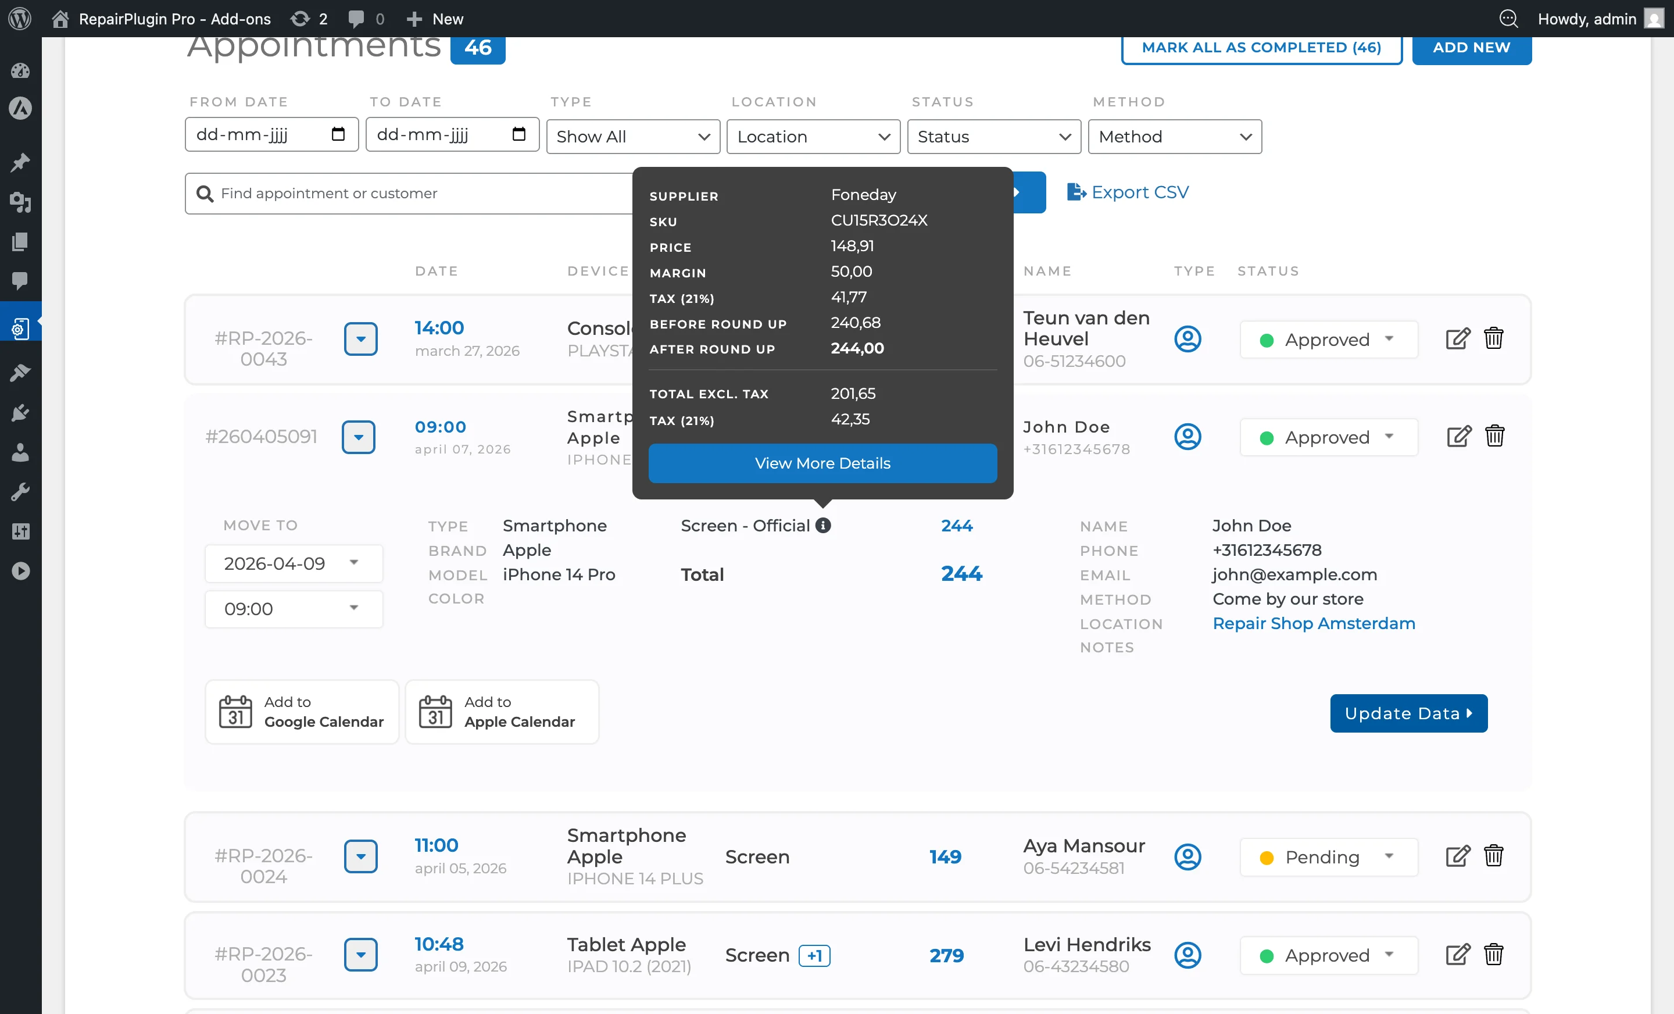Image resolution: width=1674 pixels, height=1014 pixels.
Task: Open the Comments speech bubble icon
Action: (x=20, y=281)
